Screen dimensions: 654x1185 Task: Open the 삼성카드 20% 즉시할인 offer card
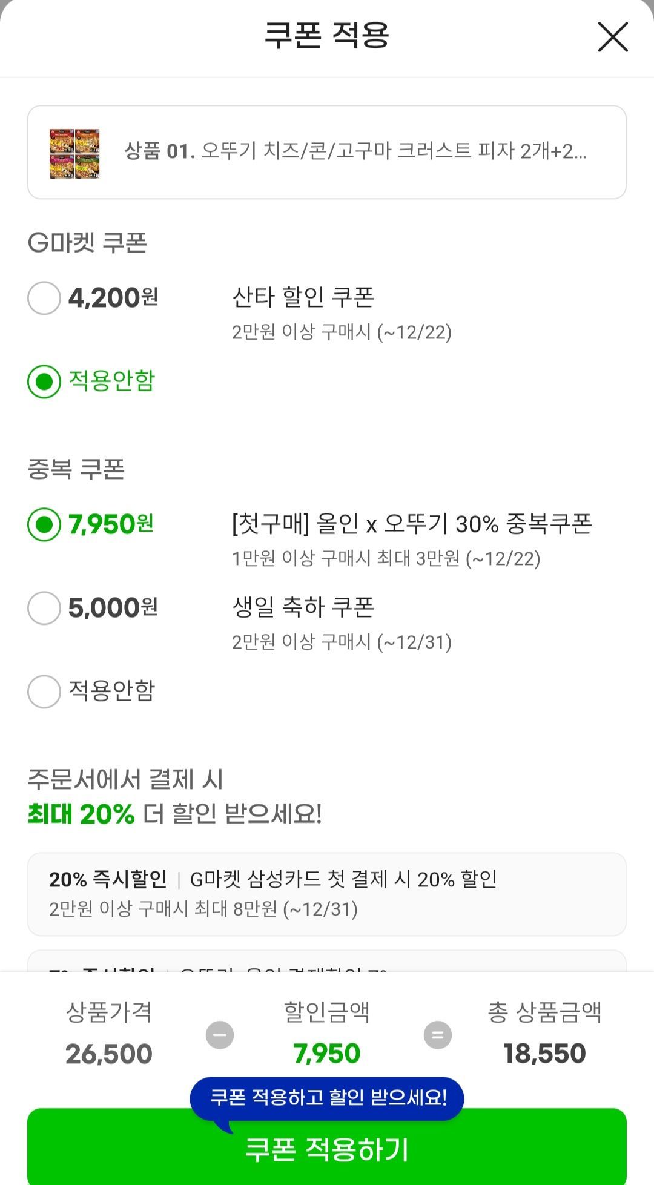click(327, 894)
